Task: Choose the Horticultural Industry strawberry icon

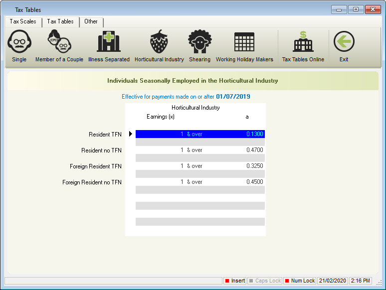Action: [x=159, y=41]
